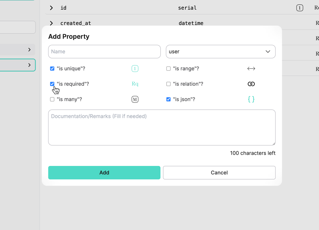
Task: Click the unique "1" badge icon
Action: (x=135, y=69)
